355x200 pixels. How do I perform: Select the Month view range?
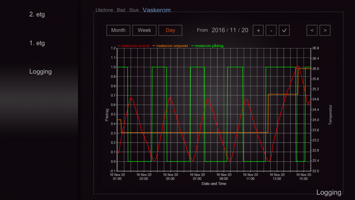point(118,31)
